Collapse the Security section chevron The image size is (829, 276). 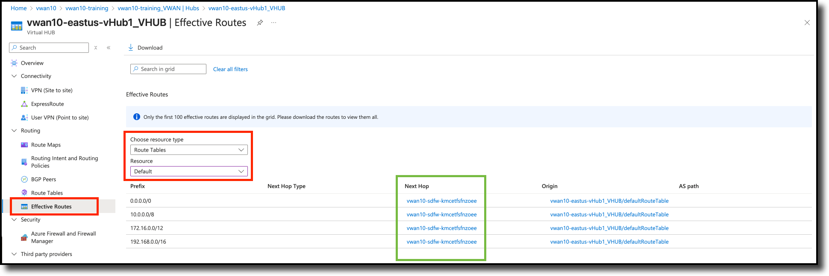[x=14, y=220]
